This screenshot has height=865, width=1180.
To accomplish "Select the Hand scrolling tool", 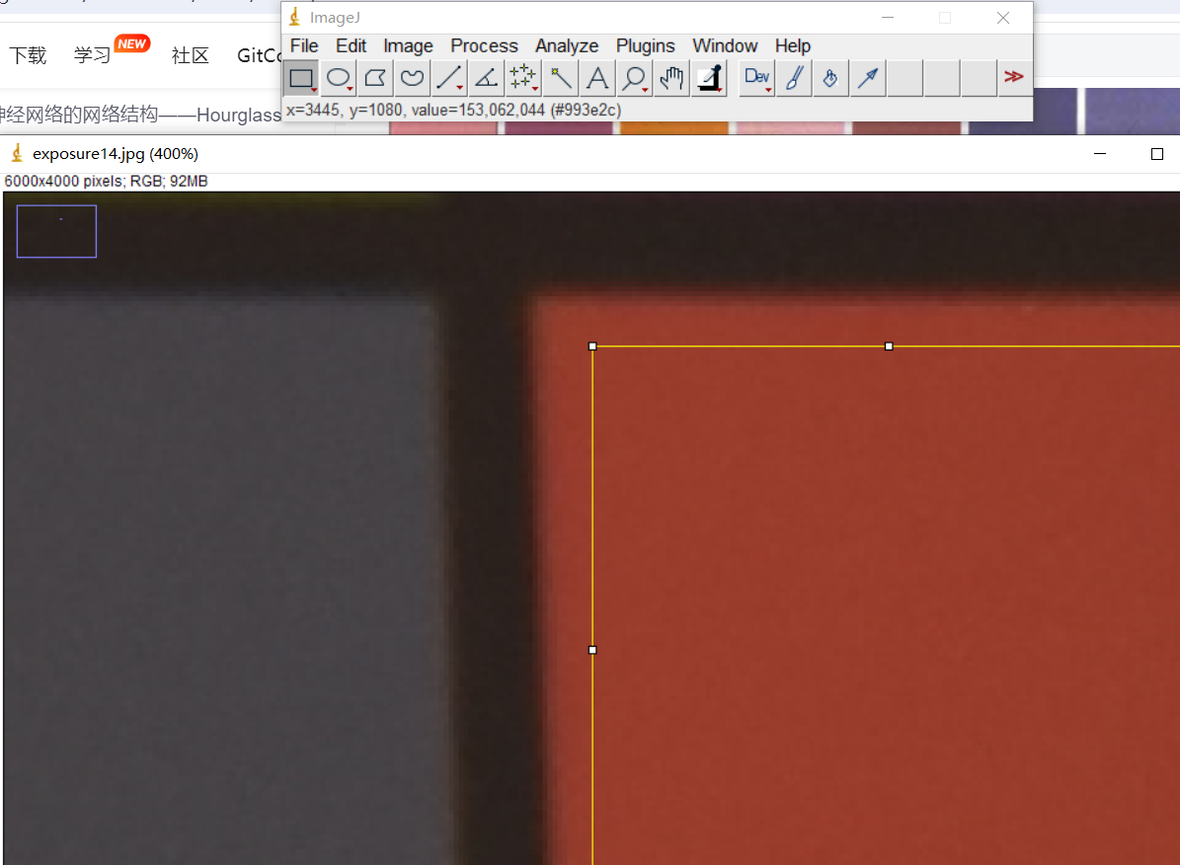I will tap(671, 78).
